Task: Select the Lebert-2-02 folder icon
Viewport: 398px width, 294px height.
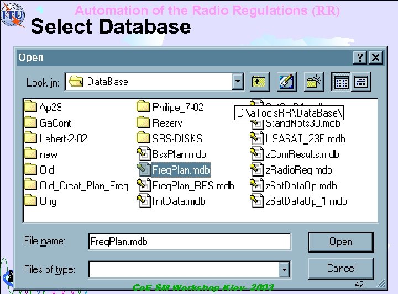Action: click(30, 138)
